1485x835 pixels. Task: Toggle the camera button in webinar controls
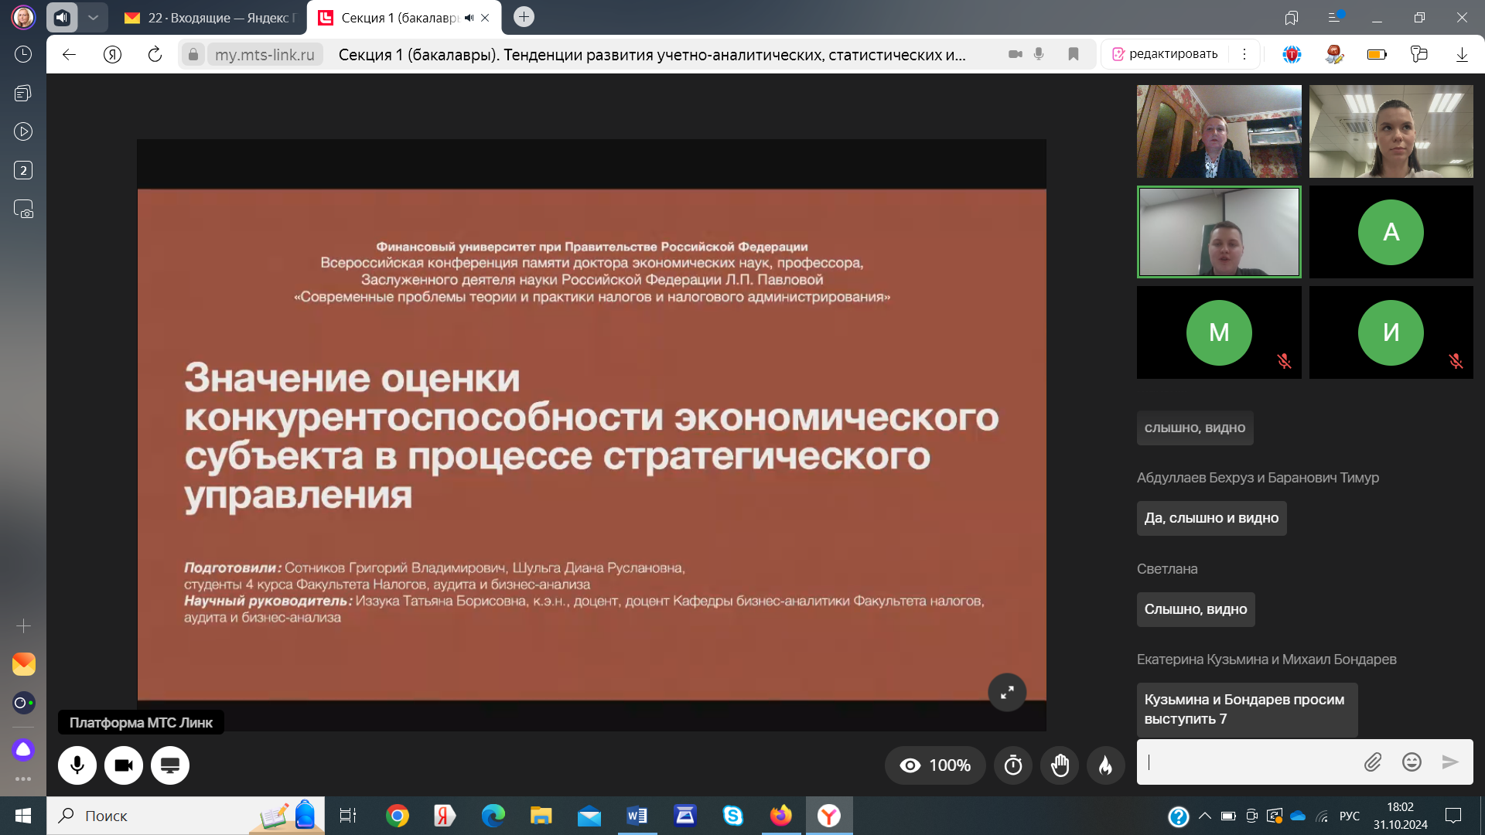(124, 765)
